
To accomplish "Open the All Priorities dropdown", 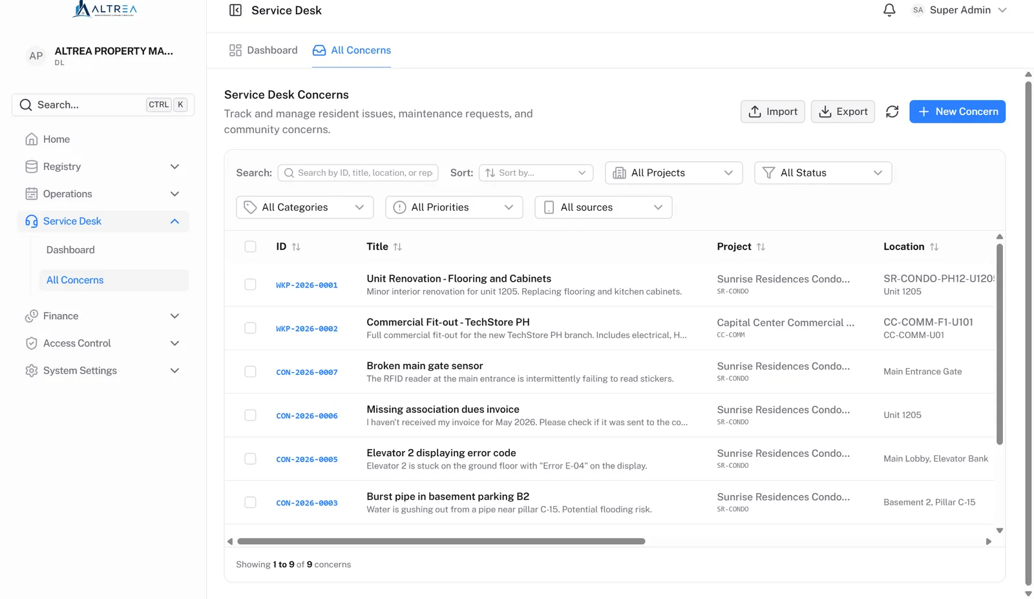I will coord(454,207).
